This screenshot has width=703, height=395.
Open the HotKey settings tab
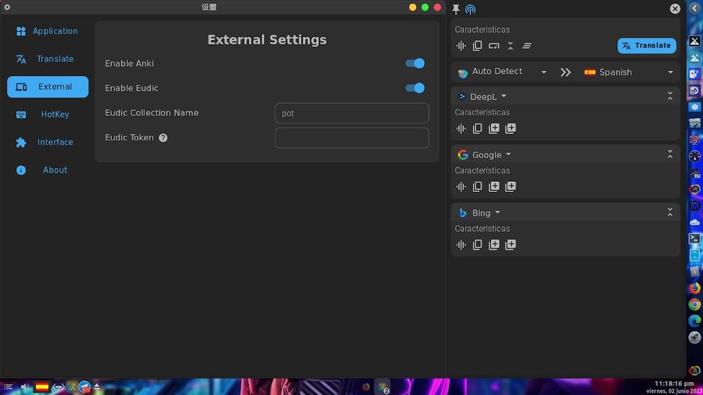(47, 114)
